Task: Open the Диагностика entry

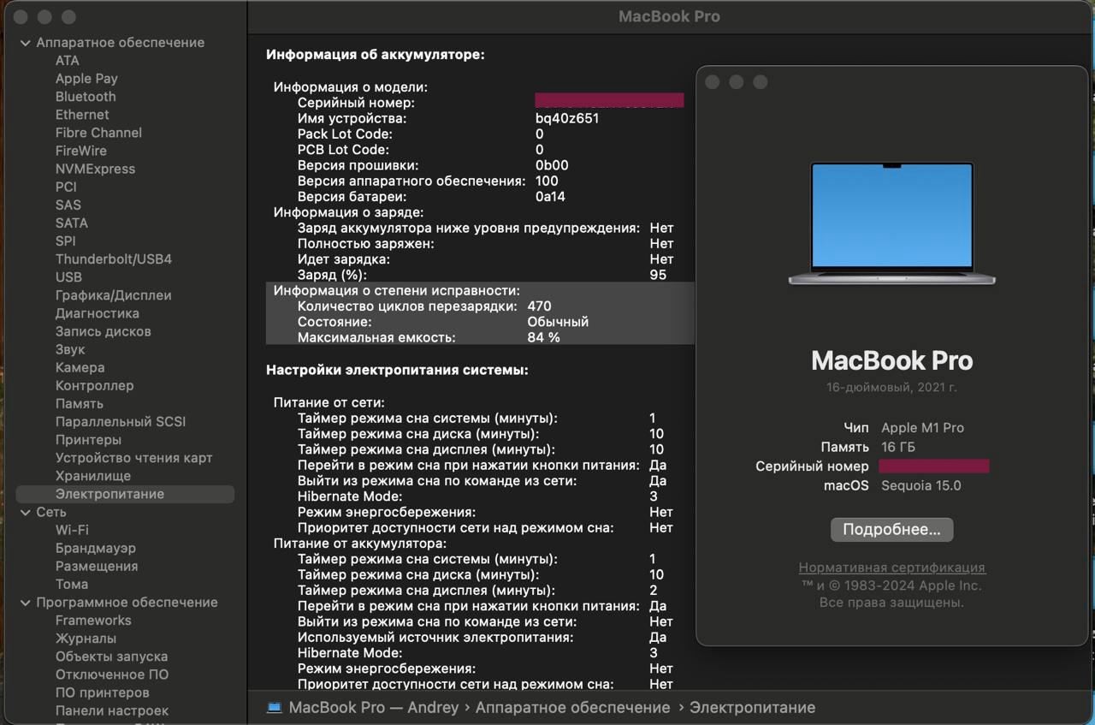Action: click(98, 313)
